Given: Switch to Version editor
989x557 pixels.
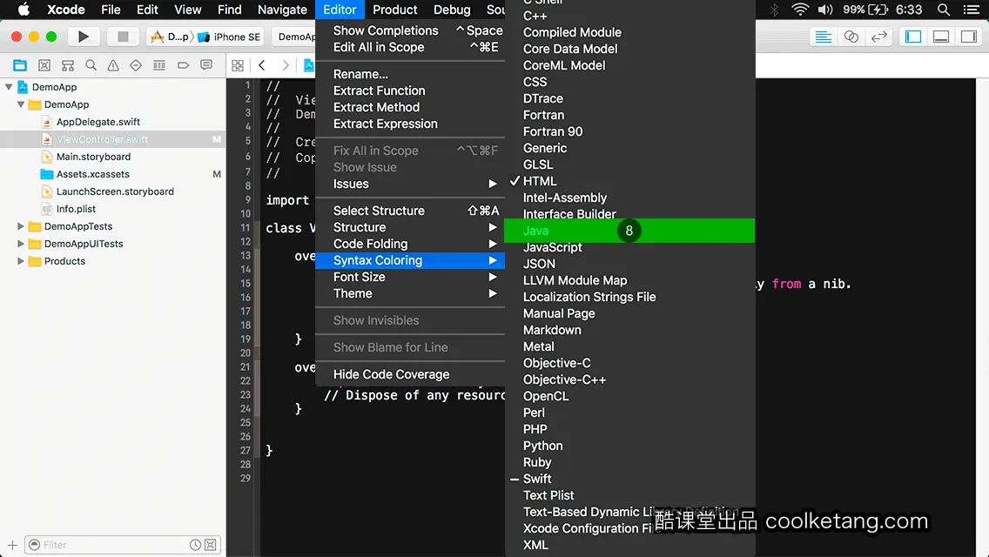Looking at the screenshot, I should coord(878,37).
